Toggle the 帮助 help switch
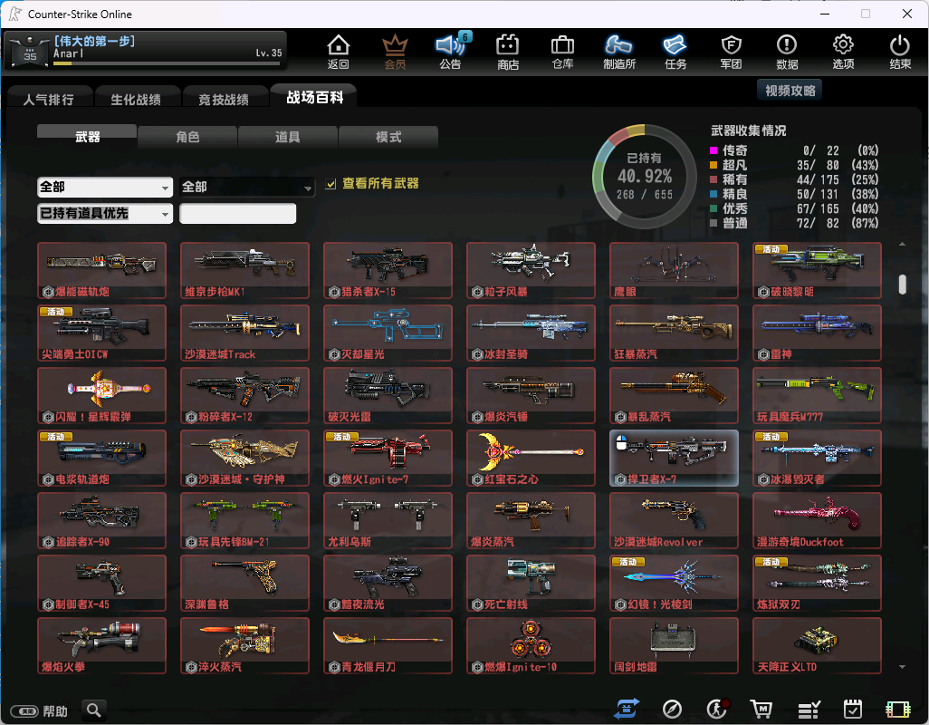The image size is (929, 725). coord(24,710)
